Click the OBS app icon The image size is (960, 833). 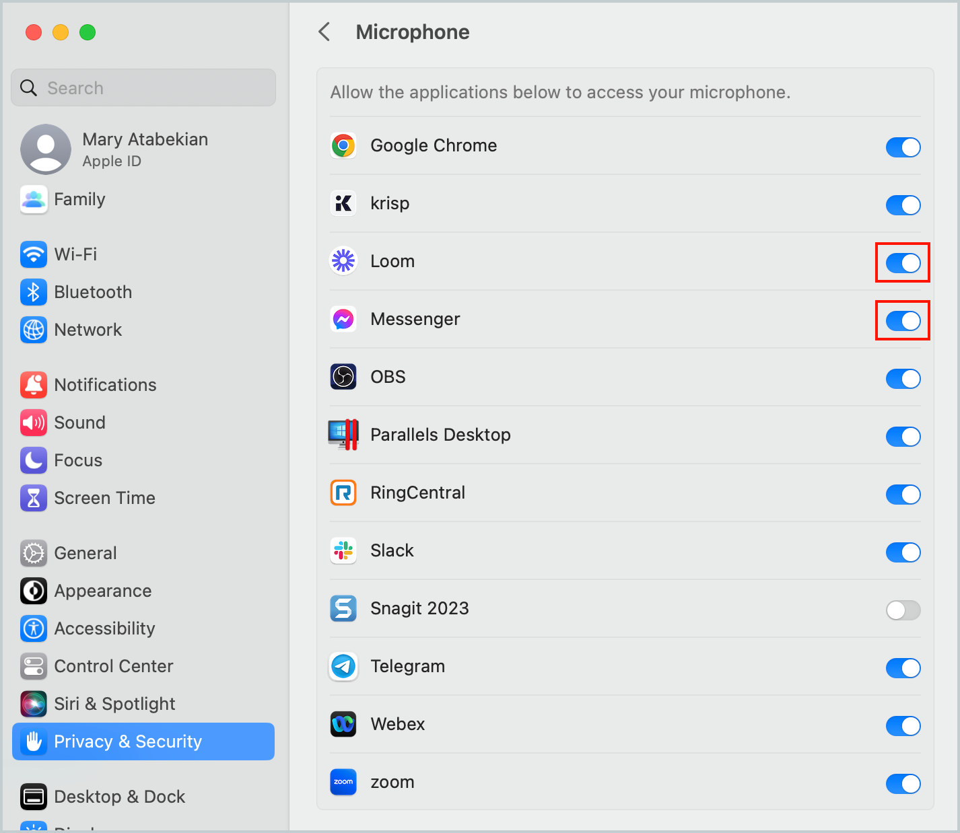tap(343, 377)
